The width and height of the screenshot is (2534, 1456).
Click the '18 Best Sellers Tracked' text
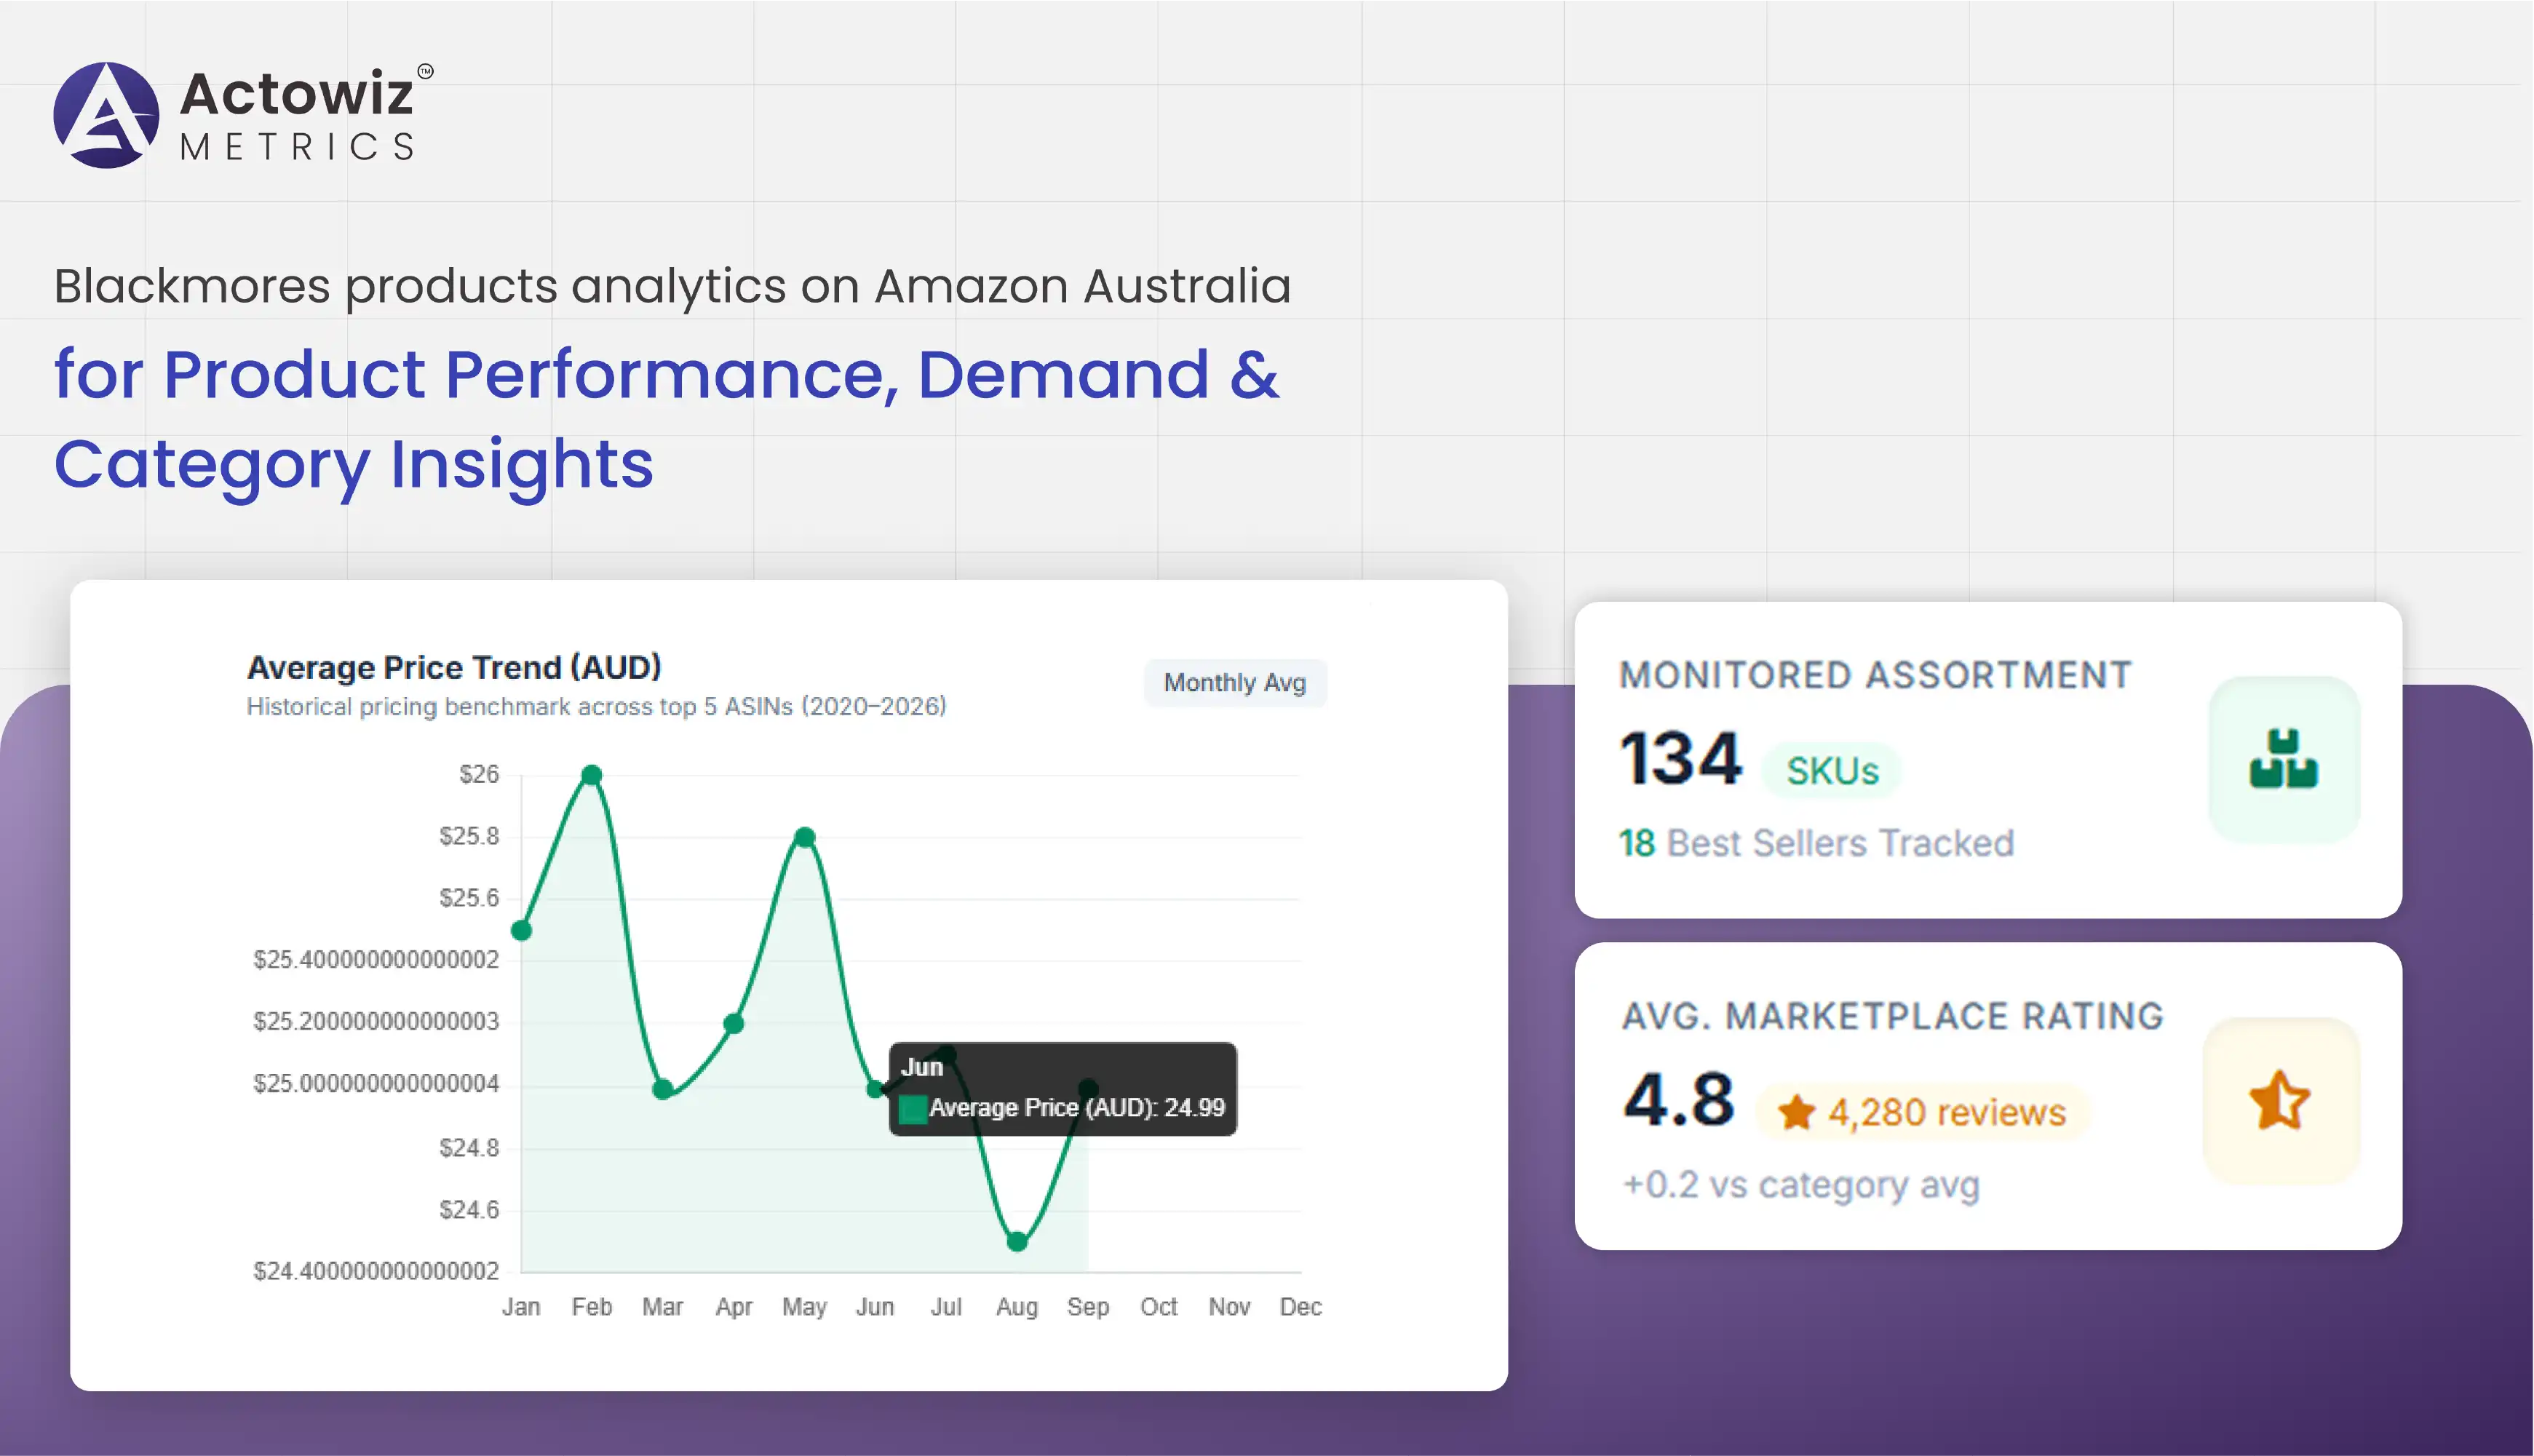click(1817, 843)
